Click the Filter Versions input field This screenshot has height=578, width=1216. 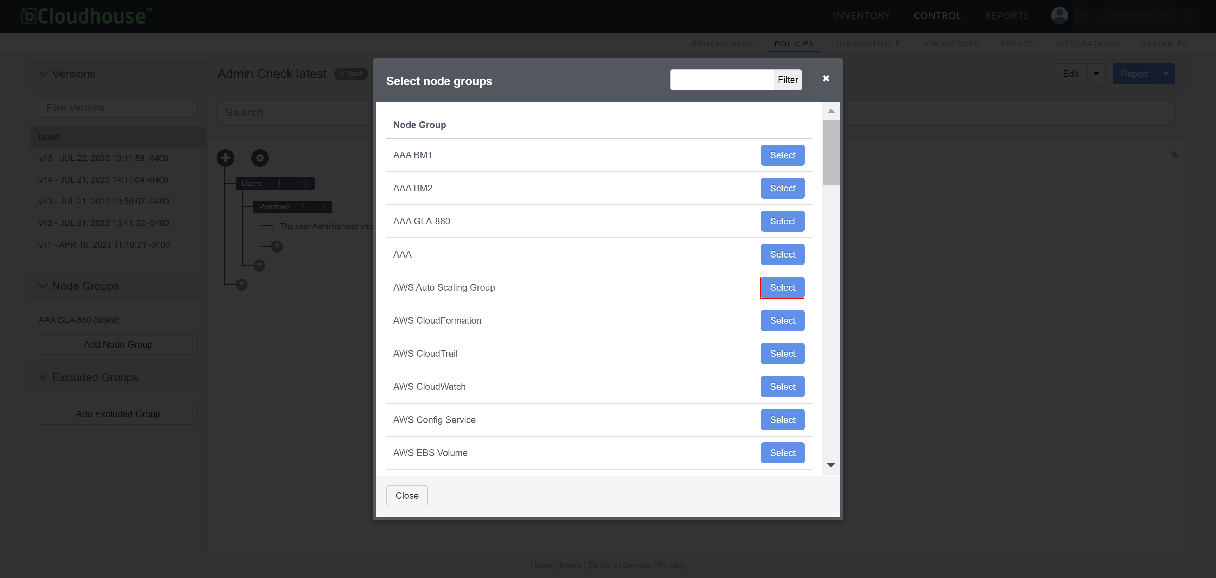coord(118,108)
